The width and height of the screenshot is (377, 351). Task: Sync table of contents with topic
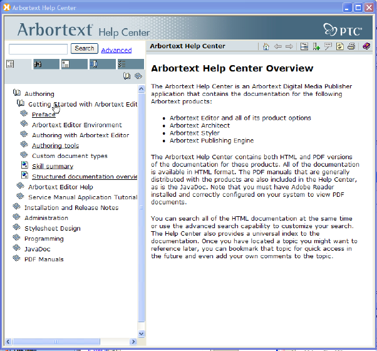coord(304,46)
